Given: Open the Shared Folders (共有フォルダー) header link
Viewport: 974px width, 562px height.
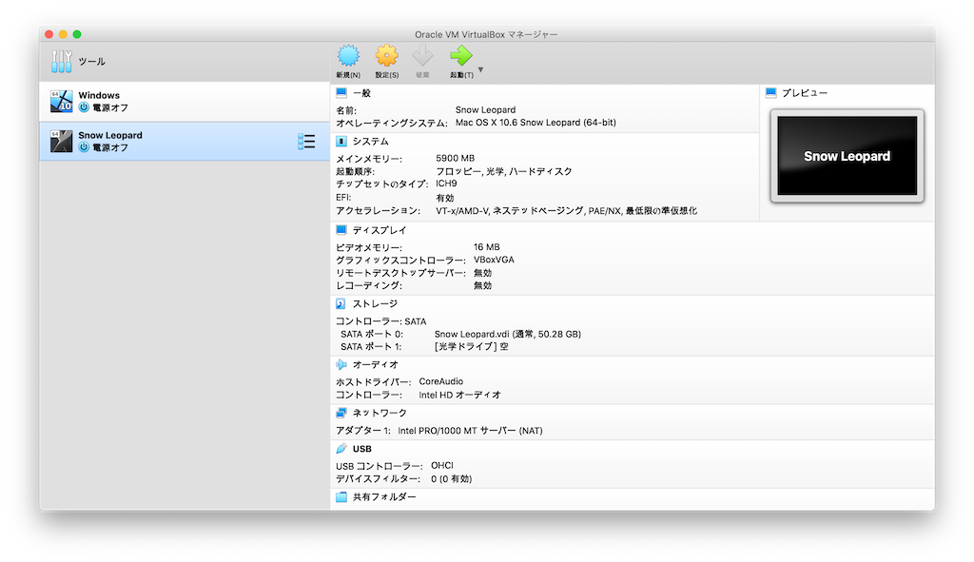Looking at the screenshot, I should (384, 496).
